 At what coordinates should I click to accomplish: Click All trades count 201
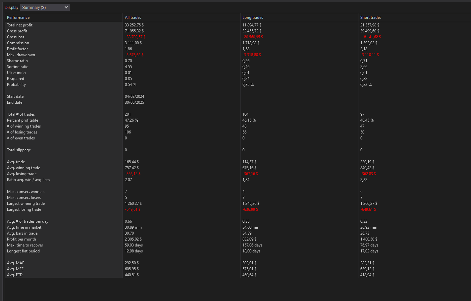[128, 114]
